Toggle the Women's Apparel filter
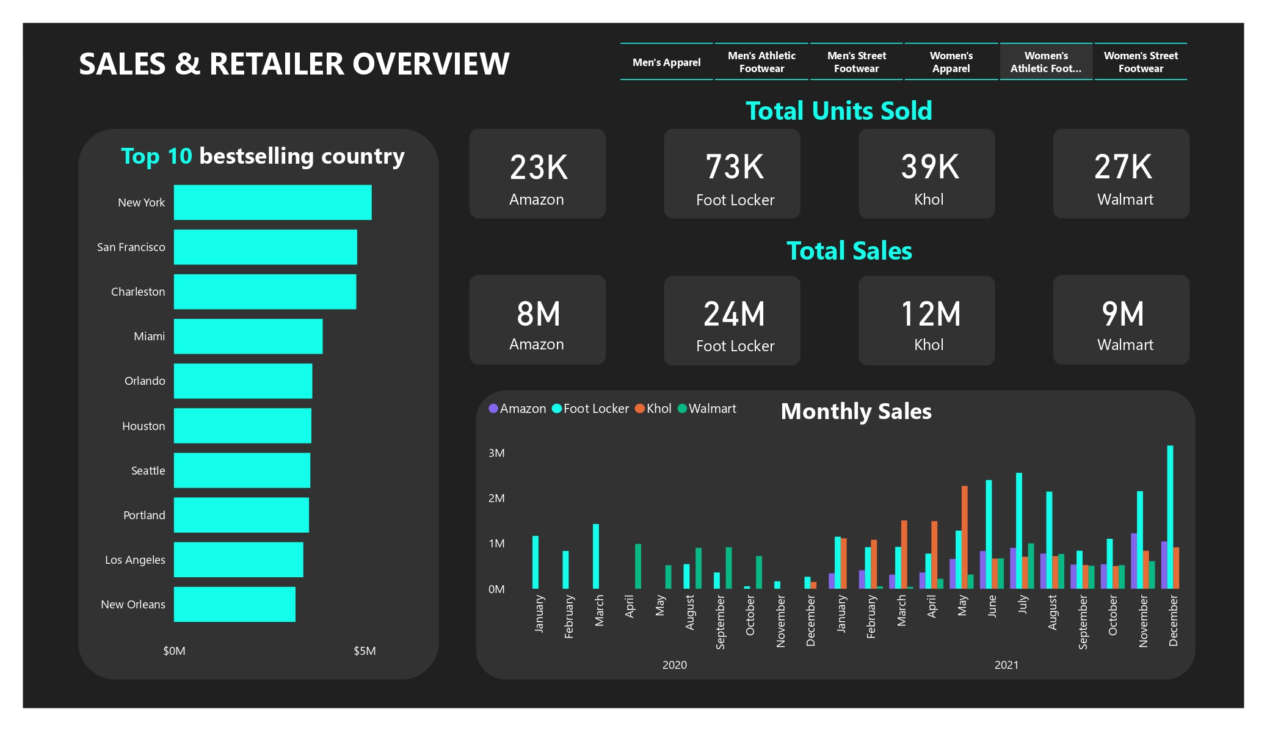This screenshot has height=733, width=1267. point(951,61)
